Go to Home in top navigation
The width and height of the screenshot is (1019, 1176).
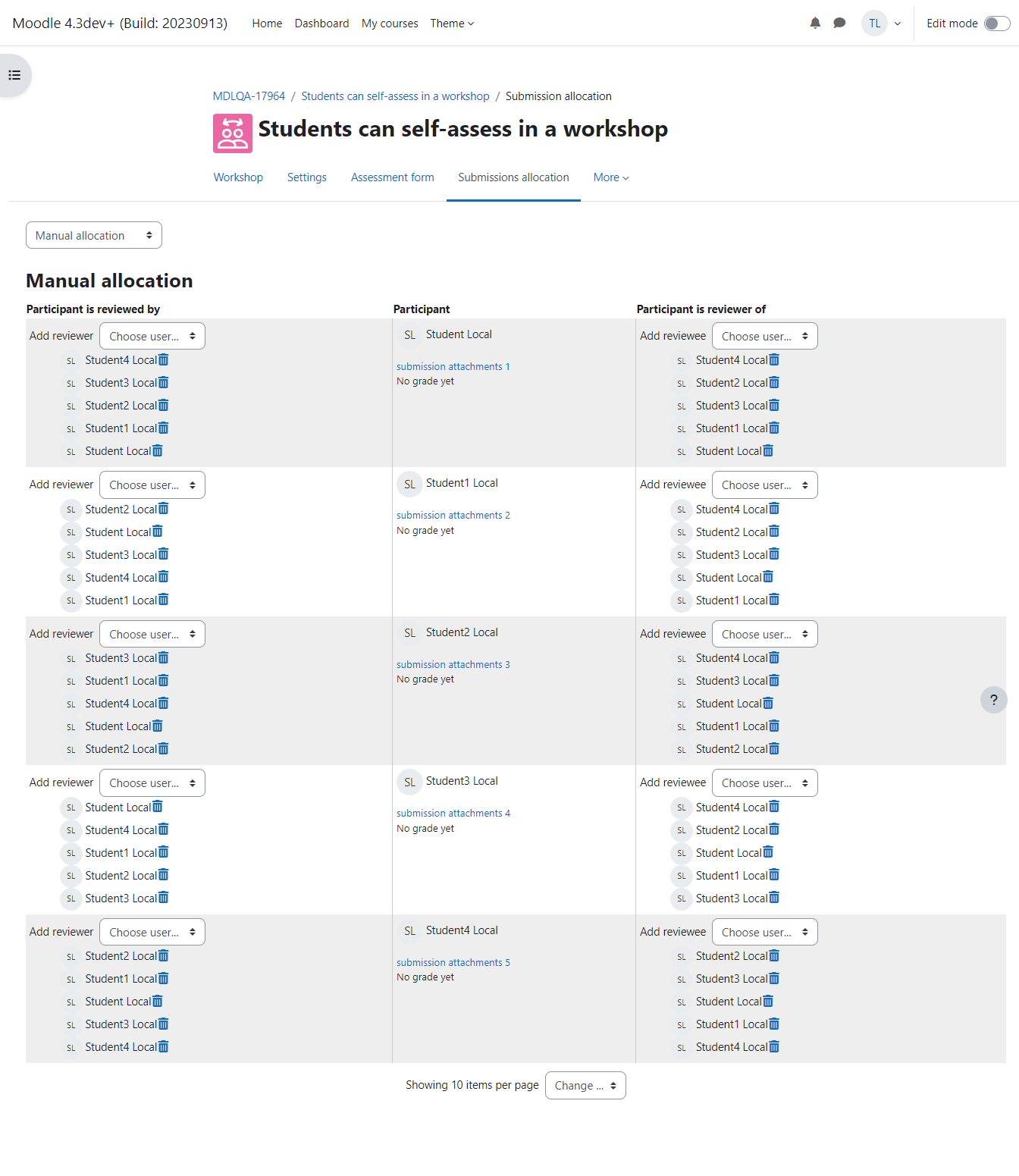267,24
